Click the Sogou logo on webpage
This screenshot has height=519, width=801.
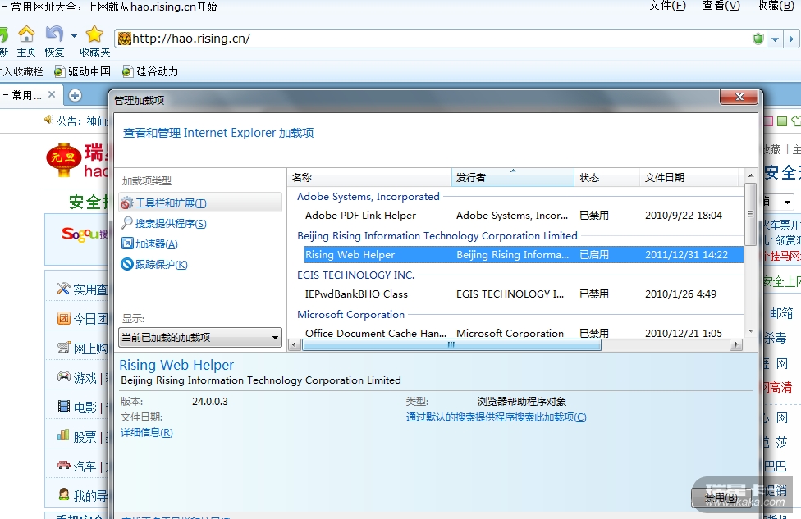pos(85,234)
